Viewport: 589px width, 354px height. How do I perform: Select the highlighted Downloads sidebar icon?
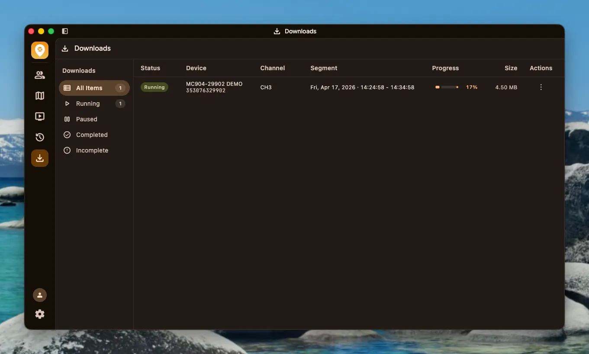click(40, 158)
